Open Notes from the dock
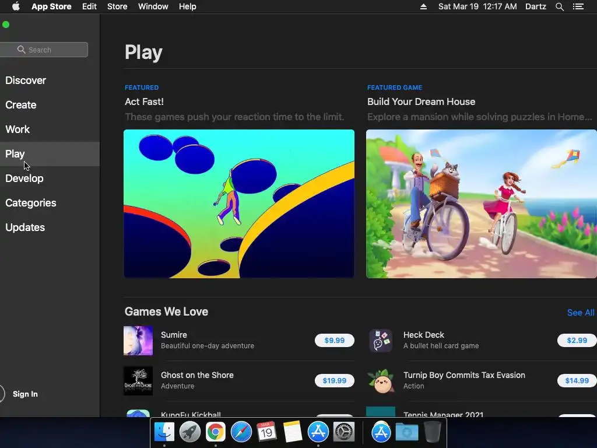 click(293, 432)
